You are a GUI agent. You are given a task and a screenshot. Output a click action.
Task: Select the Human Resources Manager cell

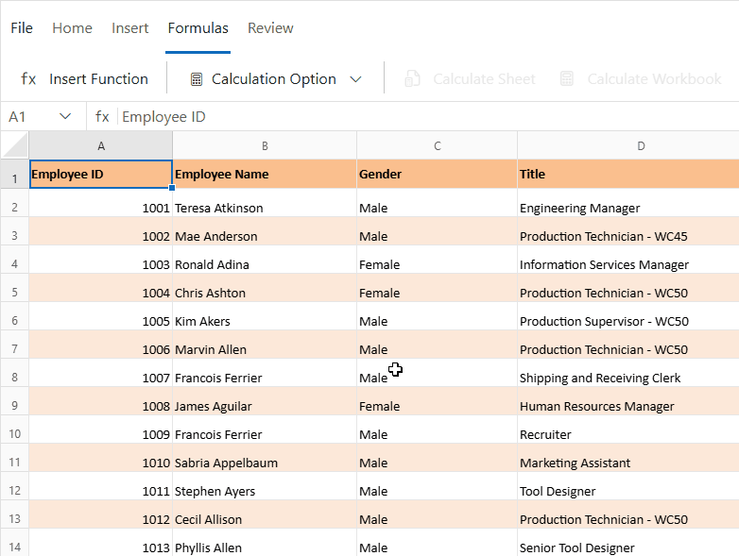[627, 406]
